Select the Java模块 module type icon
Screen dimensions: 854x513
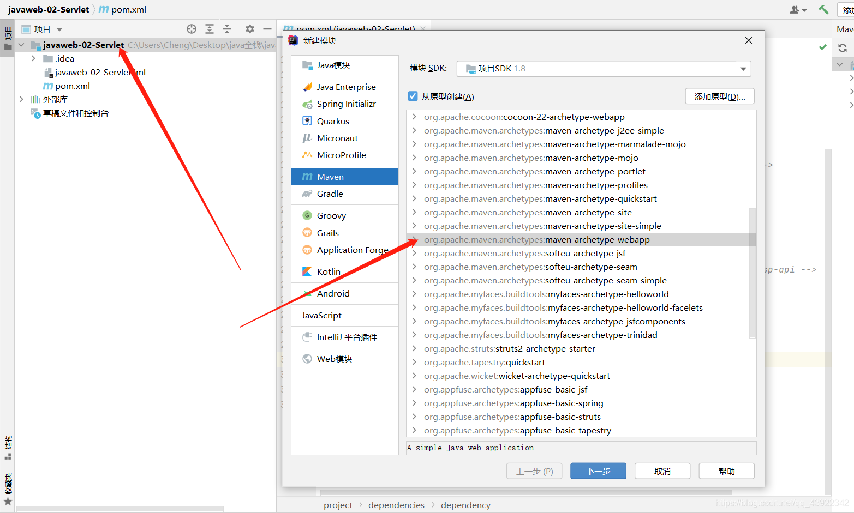pos(307,65)
